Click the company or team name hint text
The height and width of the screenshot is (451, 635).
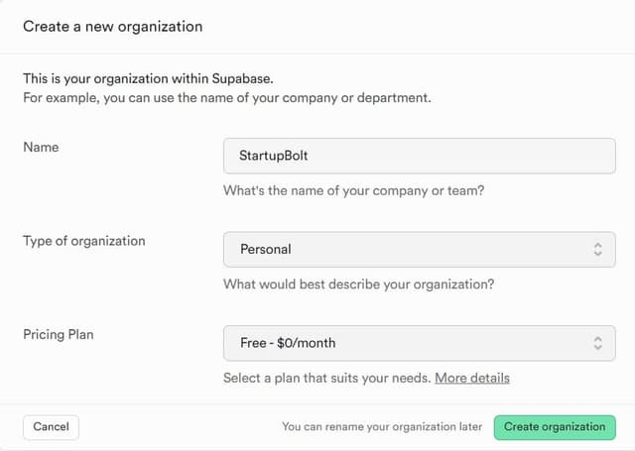(353, 190)
